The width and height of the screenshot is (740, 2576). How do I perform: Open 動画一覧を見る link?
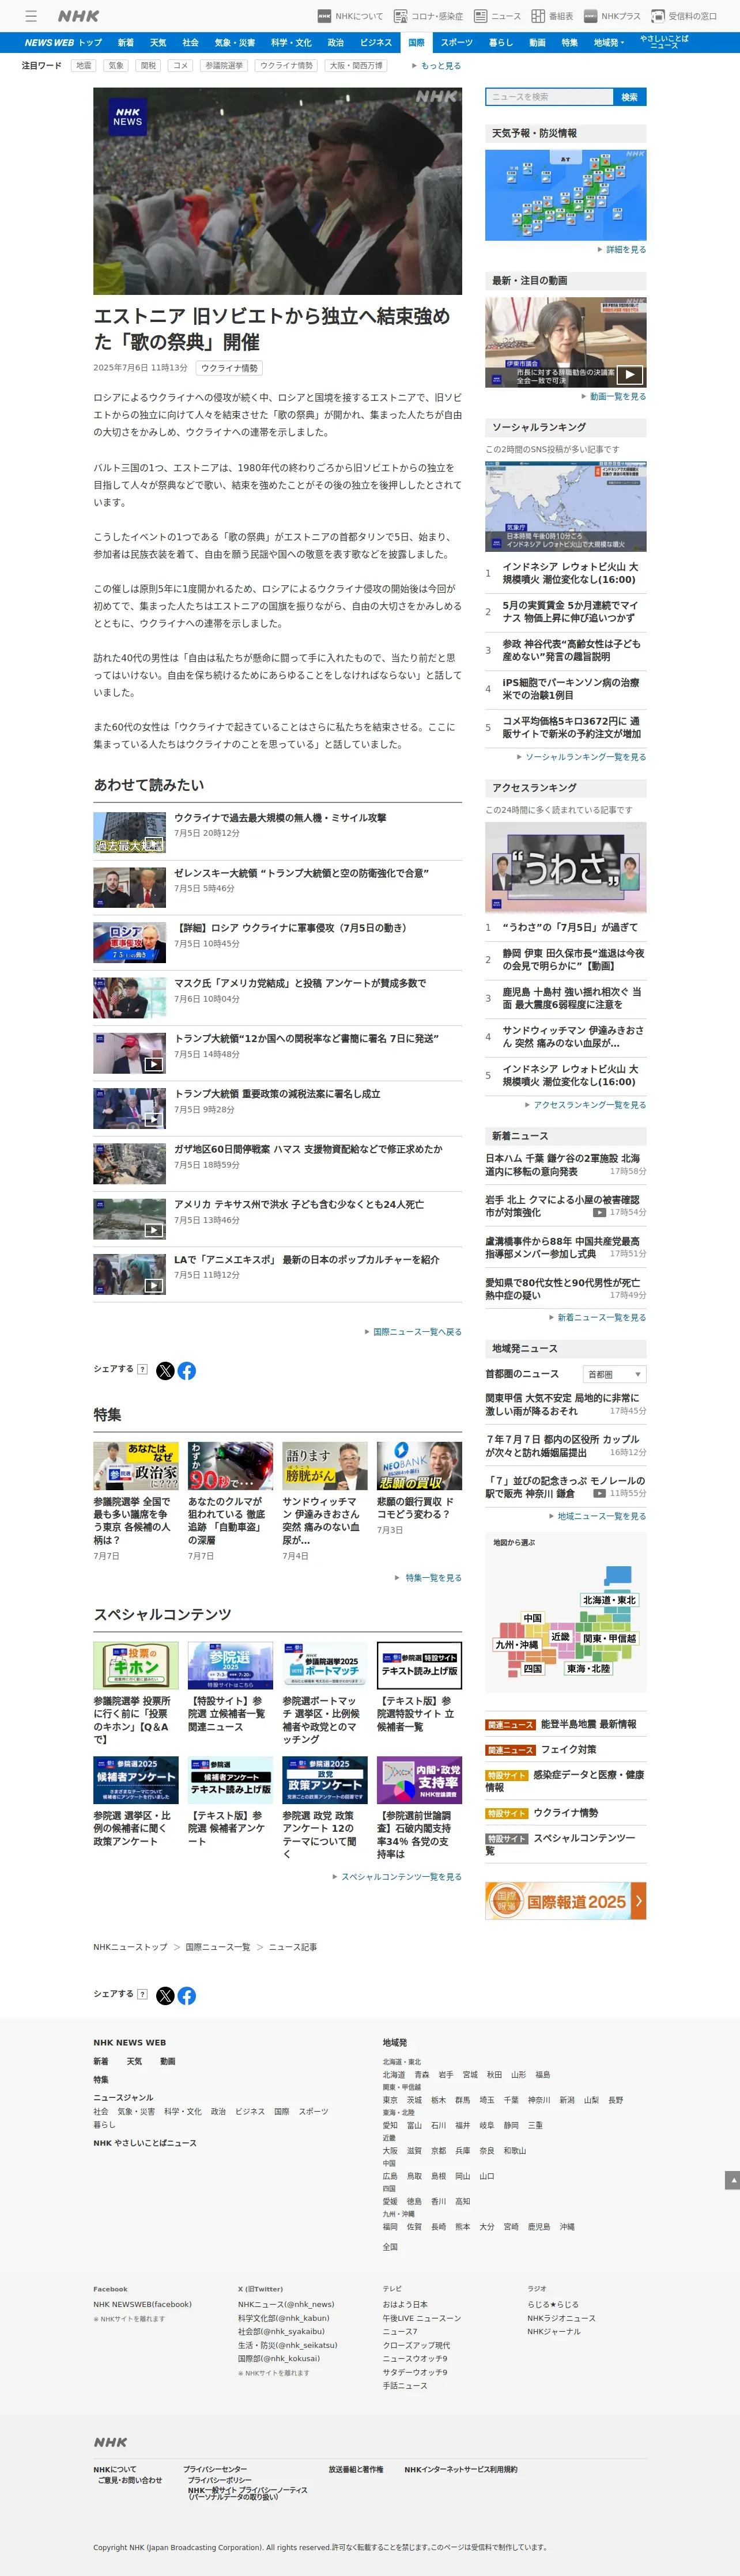tap(614, 397)
